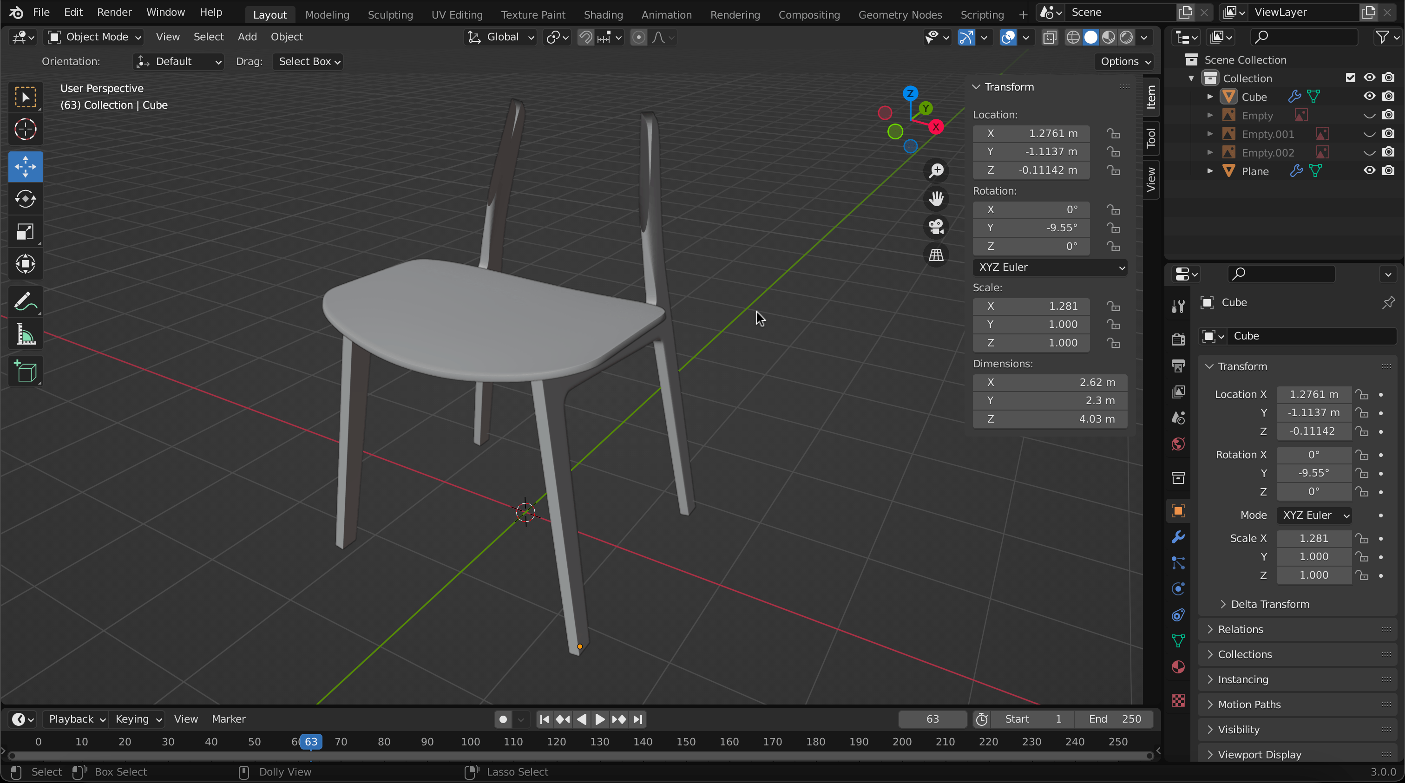Open the View sidebar tab
The height and width of the screenshot is (783, 1405).
[x=1151, y=179]
